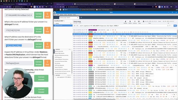Run the HTTP Requests query
178x100 pixels.
pos(58,57)
